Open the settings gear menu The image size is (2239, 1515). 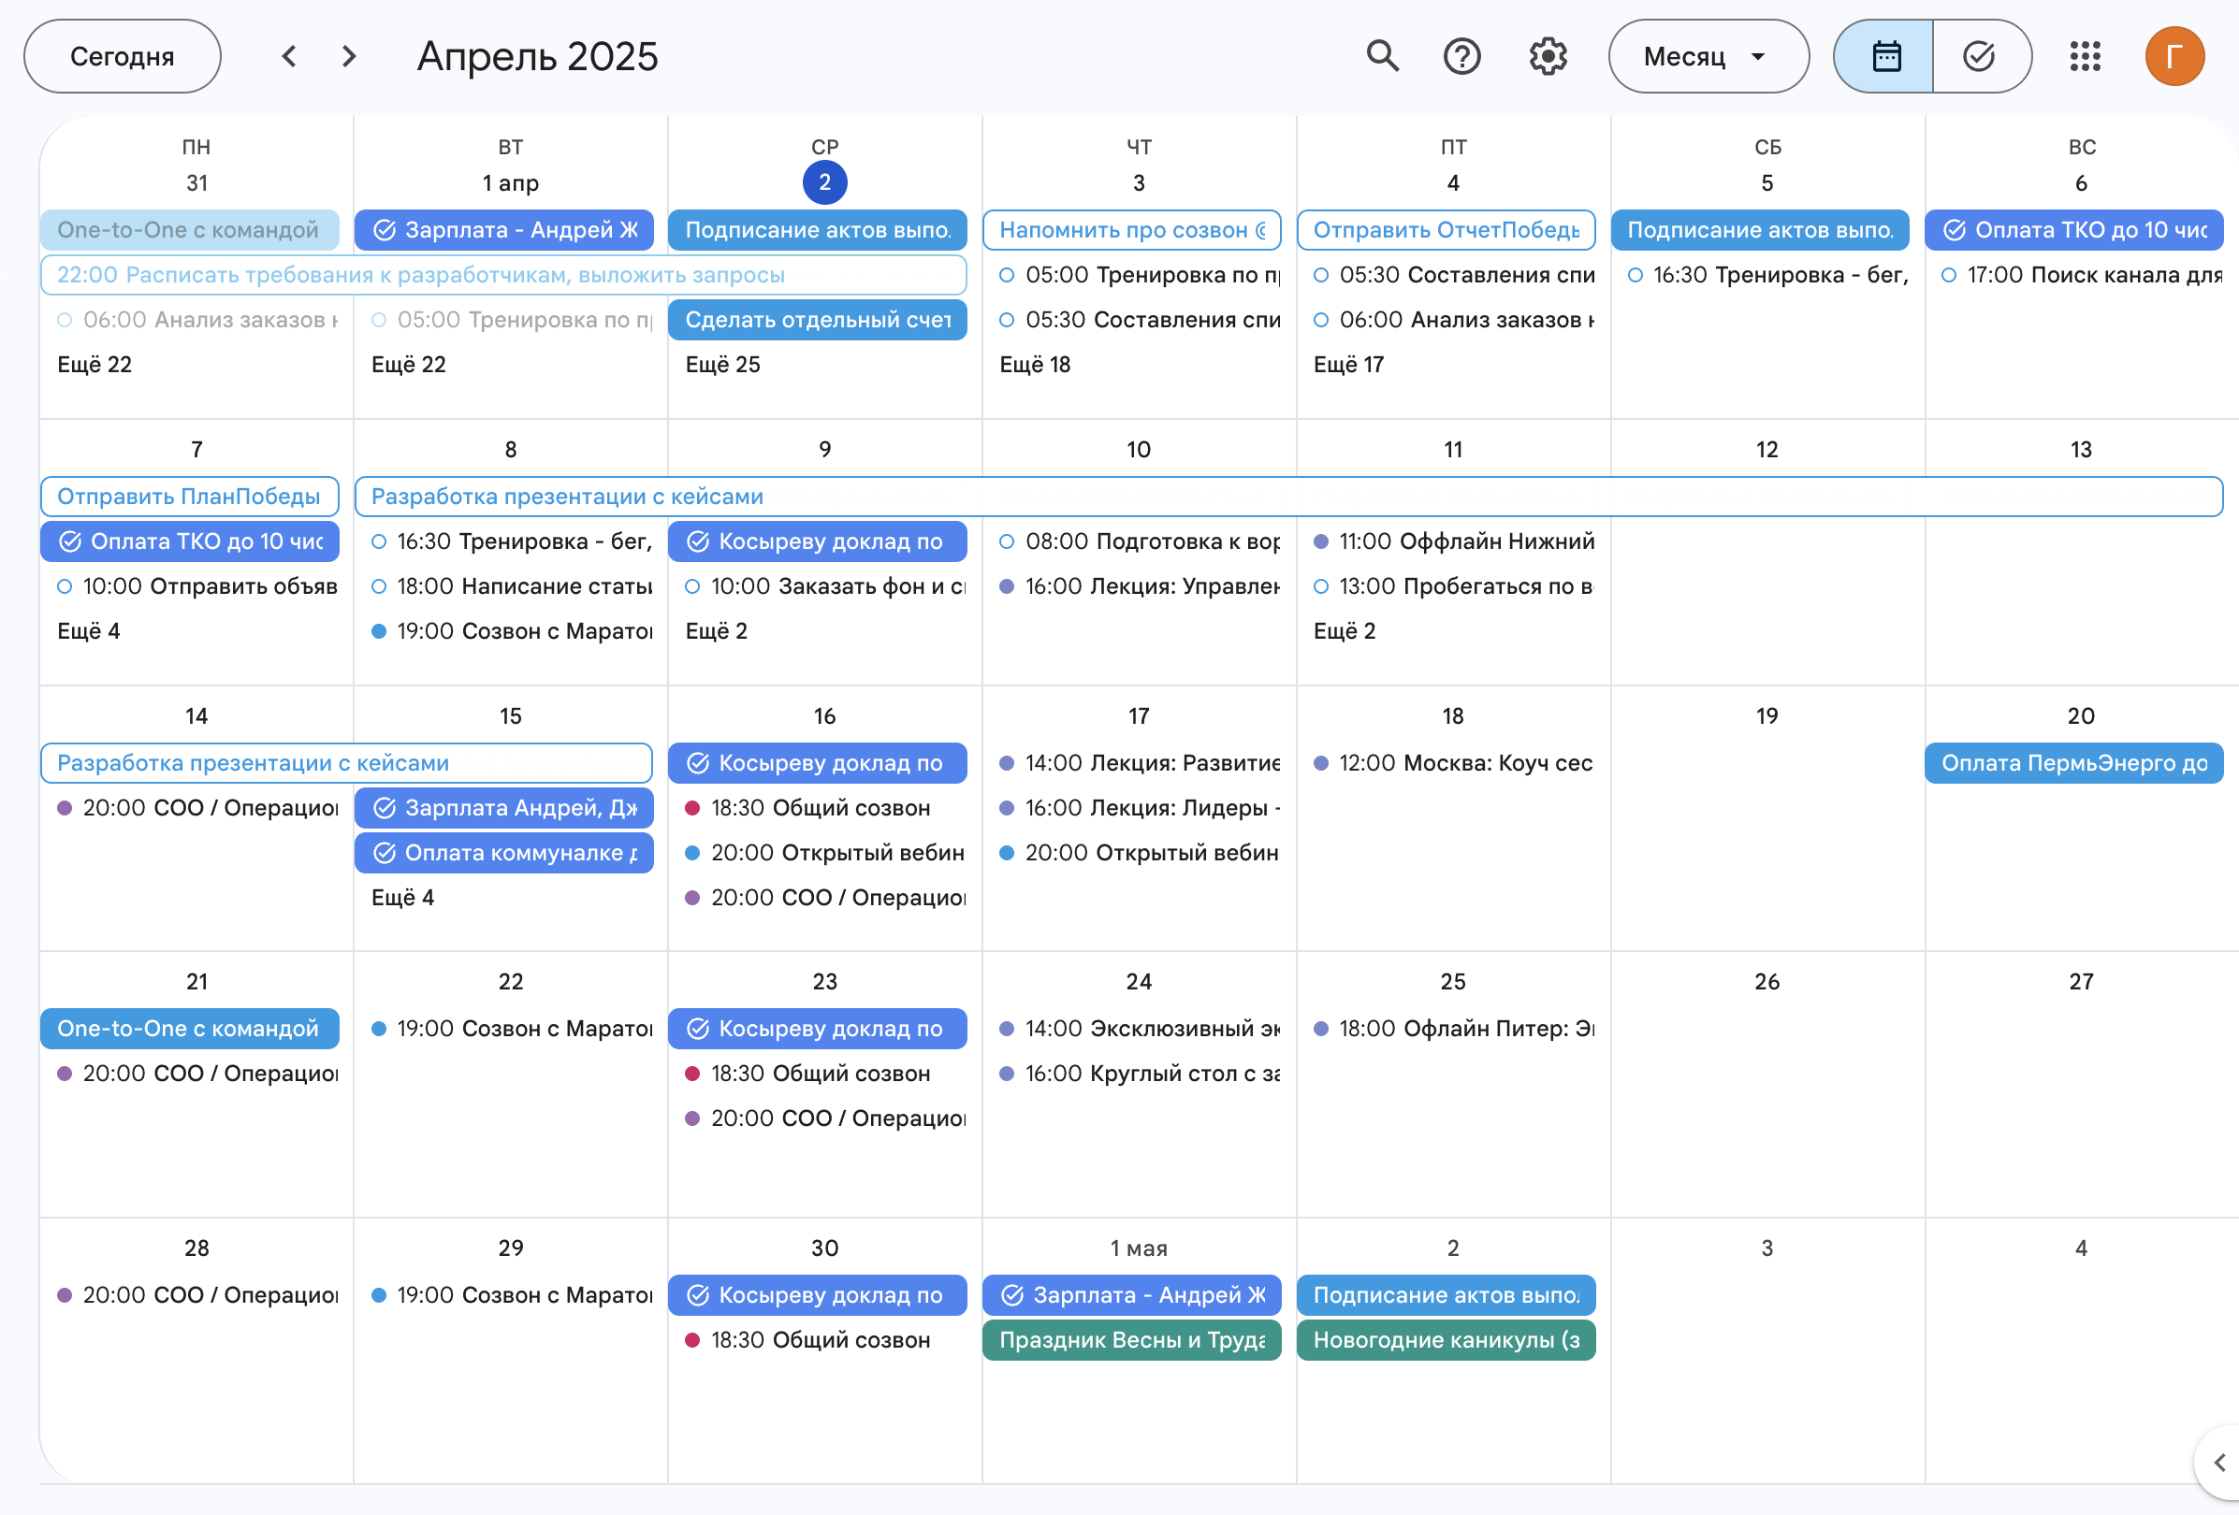click(1548, 56)
